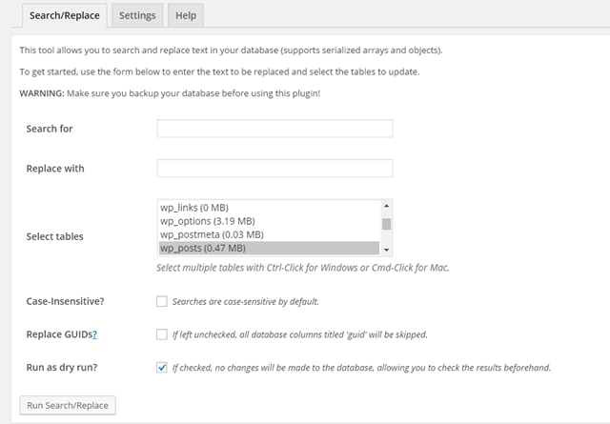
Task: Enable the Replace GUIDs checkbox
Action: [162, 334]
